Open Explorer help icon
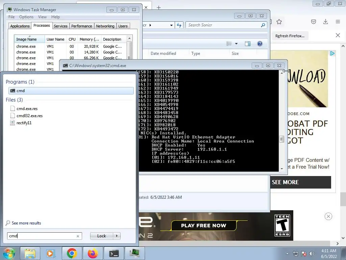This screenshot has height=260, width=346. coord(260,44)
